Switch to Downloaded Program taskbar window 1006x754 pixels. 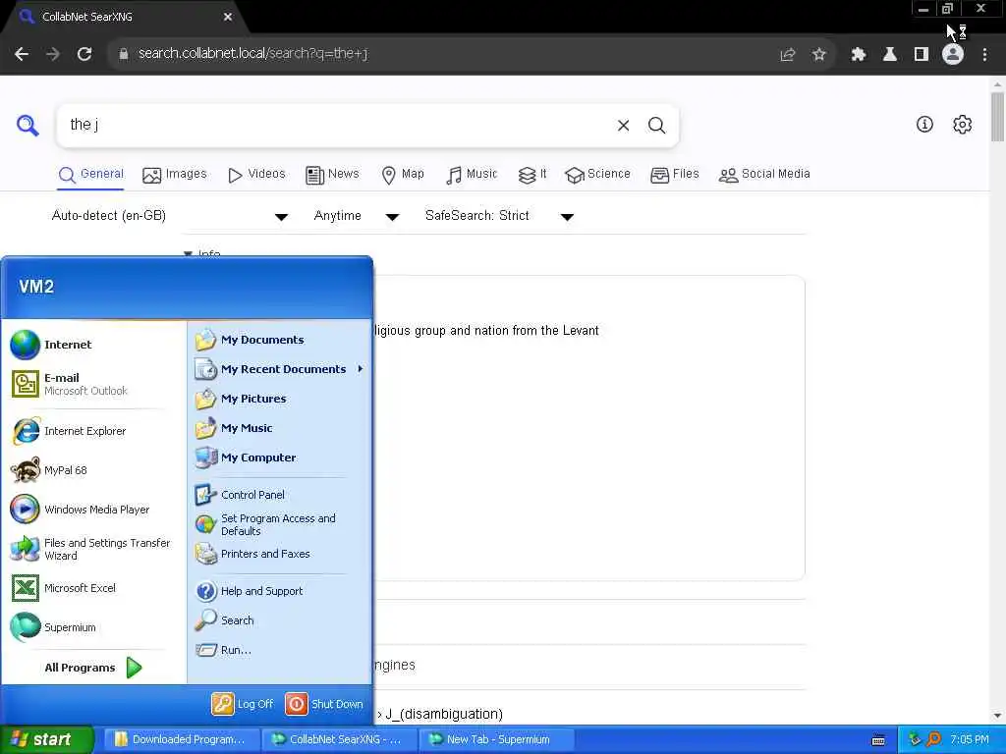(x=181, y=740)
